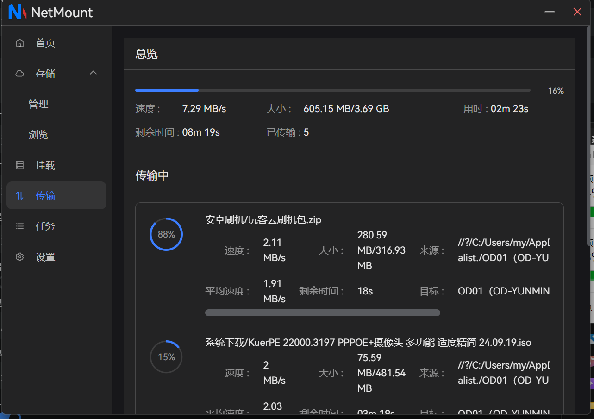Click the 18s remaining time value
The image size is (594, 419).
(365, 291)
